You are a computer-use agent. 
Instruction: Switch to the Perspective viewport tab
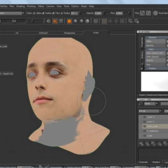point(70,33)
